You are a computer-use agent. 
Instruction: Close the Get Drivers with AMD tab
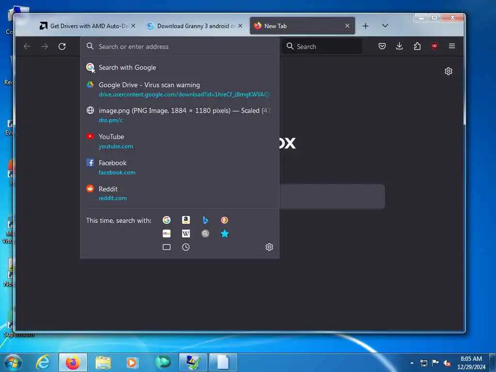[133, 26]
